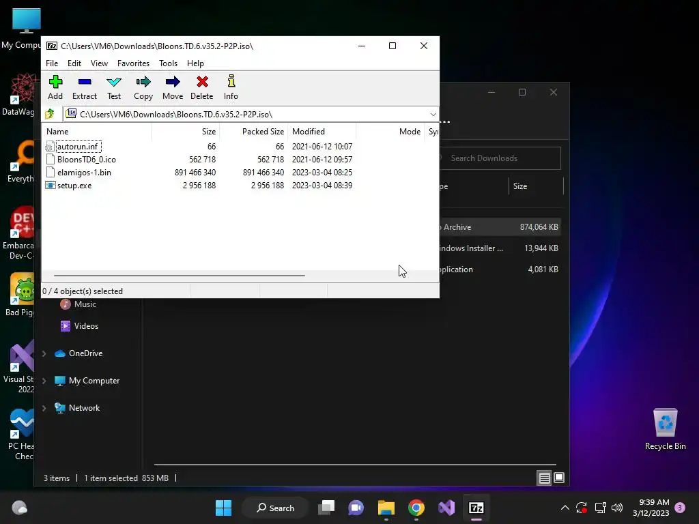The image size is (699, 524).
Task: Select the 13,944 KB Windows Installer row
Action: click(500, 248)
